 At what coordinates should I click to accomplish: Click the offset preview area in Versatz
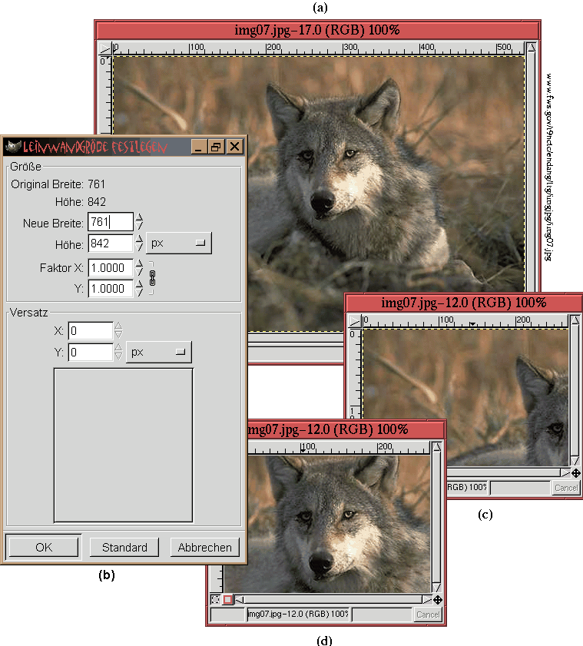(123, 445)
